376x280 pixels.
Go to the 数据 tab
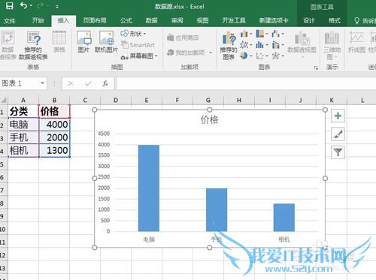pos(151,20)
